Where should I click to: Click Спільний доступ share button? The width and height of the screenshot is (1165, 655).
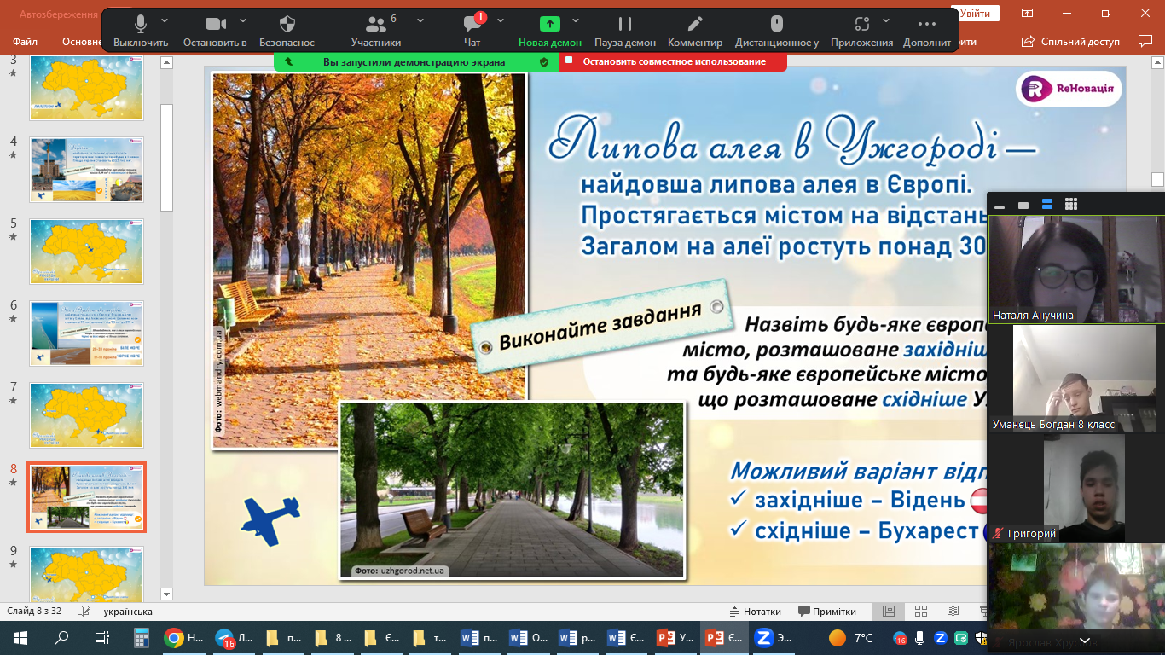[1072, 41]
